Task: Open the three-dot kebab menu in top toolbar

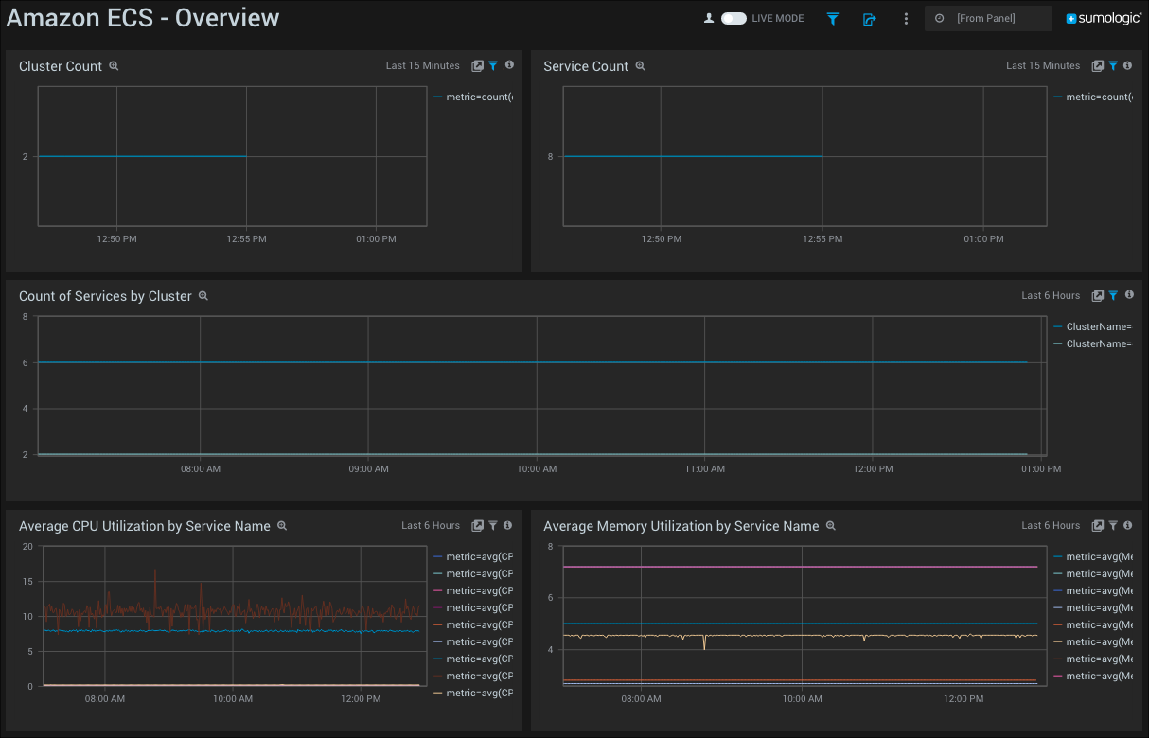Action: click(906, 18)
